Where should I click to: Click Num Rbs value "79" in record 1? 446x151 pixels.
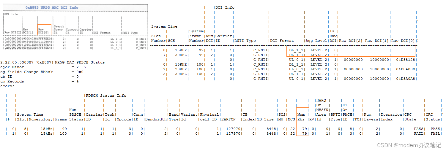click(x=305, y=133)
